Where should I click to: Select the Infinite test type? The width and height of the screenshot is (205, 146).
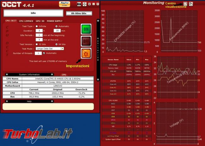tap(37, 26)
